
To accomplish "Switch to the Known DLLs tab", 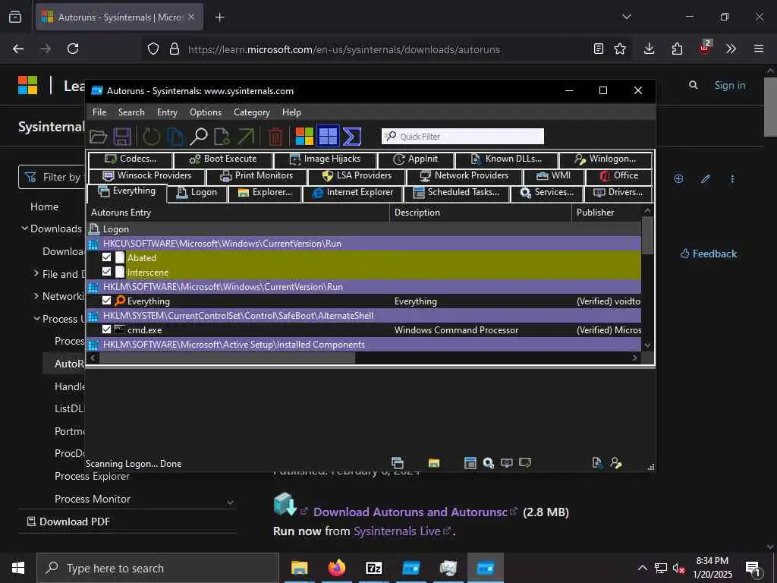I will click(x=506, y=159).
